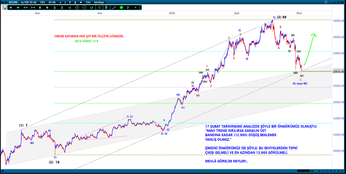Select the (2) 18 wave label
Image resolution: width=346 pixels, height=174 pixels.
(54, 162)
